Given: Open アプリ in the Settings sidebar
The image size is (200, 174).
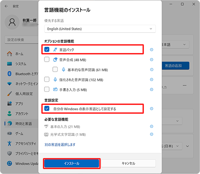Looking at the screenshot, I should [x=21, y=103].
